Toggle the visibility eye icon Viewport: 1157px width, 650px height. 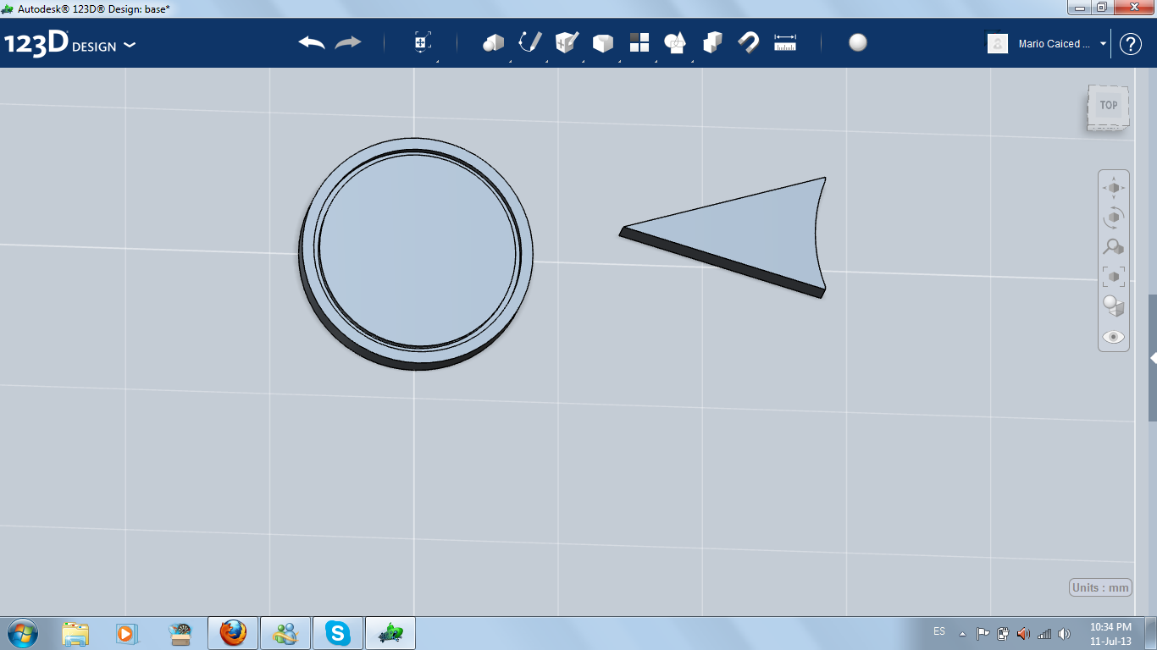tap(1114, 337)
